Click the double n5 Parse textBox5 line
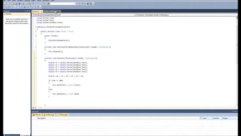Image resolution: width=241 pixels, height=136 pixels. (68, 71)
